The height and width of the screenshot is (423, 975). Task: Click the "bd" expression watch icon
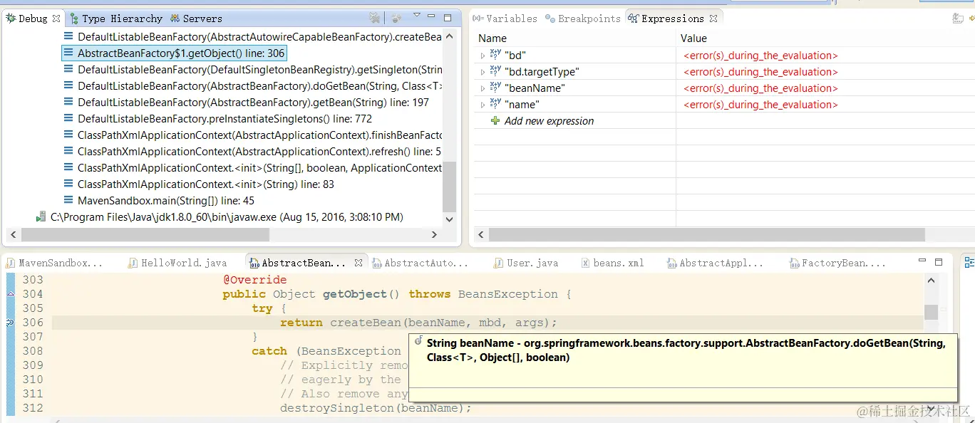495,54
